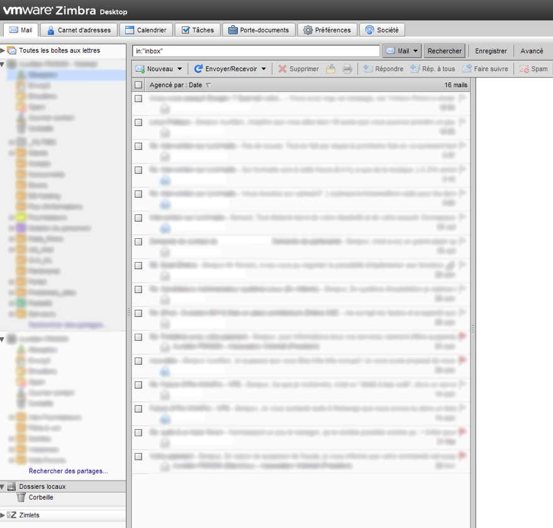Open the Mail search type dropdown
Viewport: 553px width, 528px height.
coord(402,51)
